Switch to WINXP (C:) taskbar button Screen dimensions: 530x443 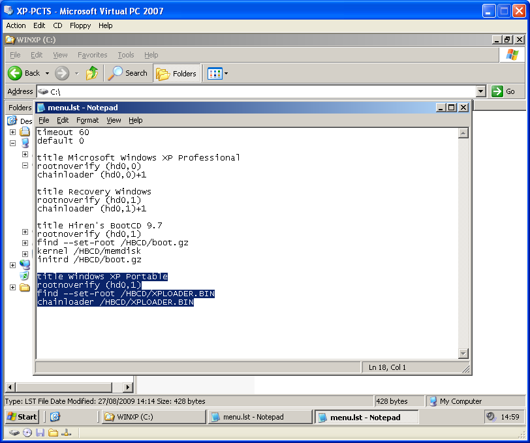click(x=154, y=417)
